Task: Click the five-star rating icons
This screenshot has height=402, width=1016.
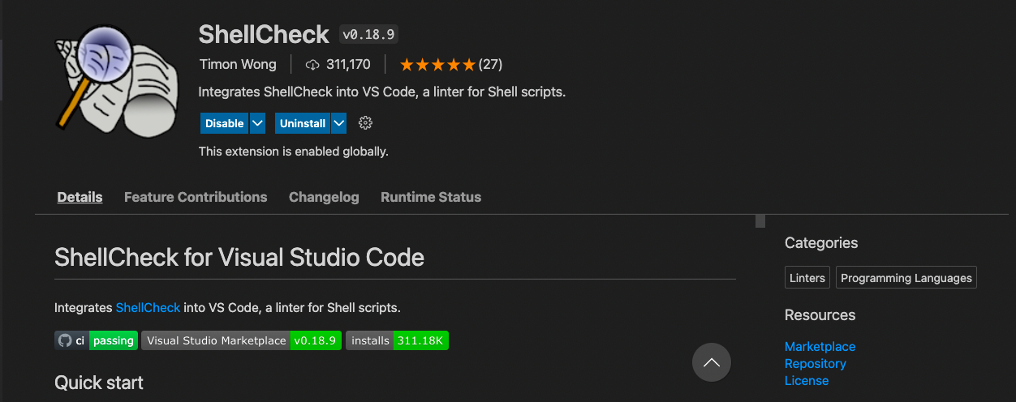Action: click(x=437, y=64)
